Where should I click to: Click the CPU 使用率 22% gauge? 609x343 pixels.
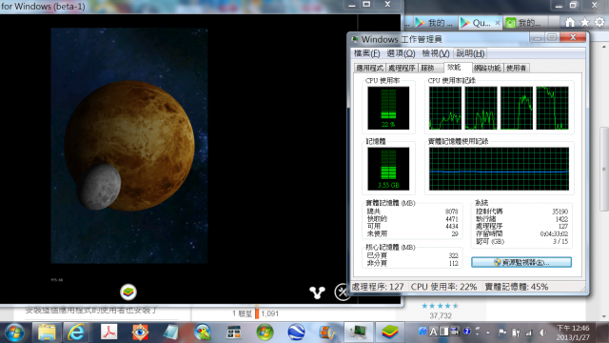click(x=388, y=108)
